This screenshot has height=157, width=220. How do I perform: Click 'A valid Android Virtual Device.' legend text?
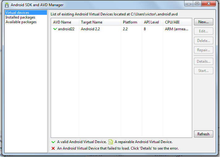(82, 142)
